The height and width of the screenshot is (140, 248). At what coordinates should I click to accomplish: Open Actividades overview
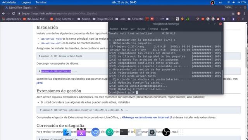9,2
